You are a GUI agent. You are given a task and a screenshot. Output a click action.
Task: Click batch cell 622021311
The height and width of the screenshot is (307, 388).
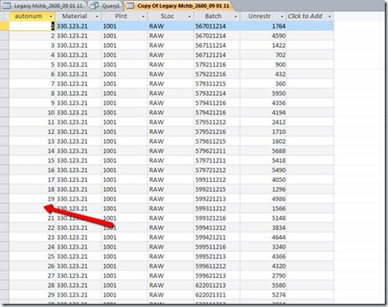(x=217, y=295)
